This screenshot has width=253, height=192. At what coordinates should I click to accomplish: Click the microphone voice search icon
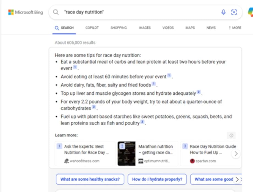(x=223, y=12)
